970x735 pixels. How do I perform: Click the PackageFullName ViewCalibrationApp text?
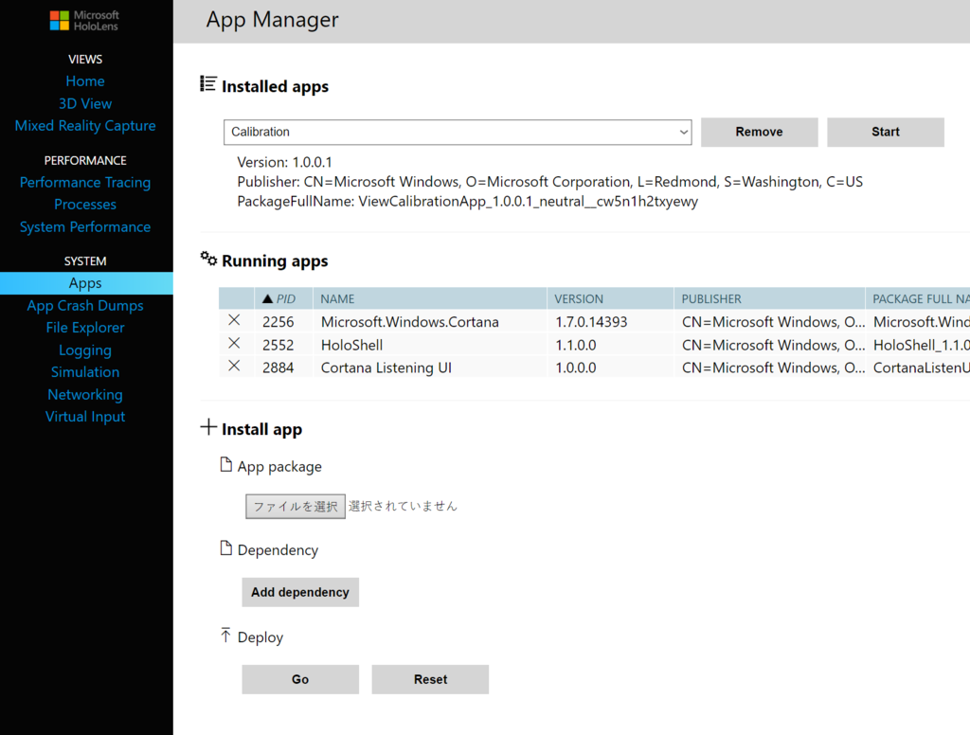point(467,202)
